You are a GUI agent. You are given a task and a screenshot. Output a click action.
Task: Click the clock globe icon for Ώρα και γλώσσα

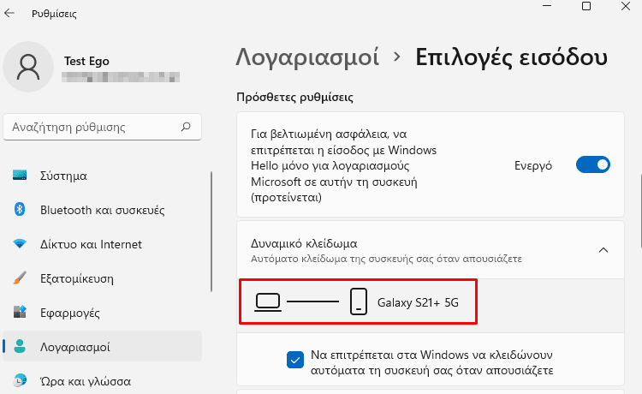20,380
